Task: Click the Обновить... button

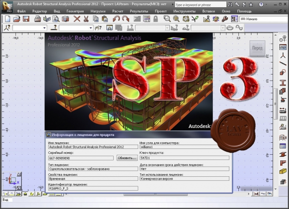Action: click(x=127, y=158)
